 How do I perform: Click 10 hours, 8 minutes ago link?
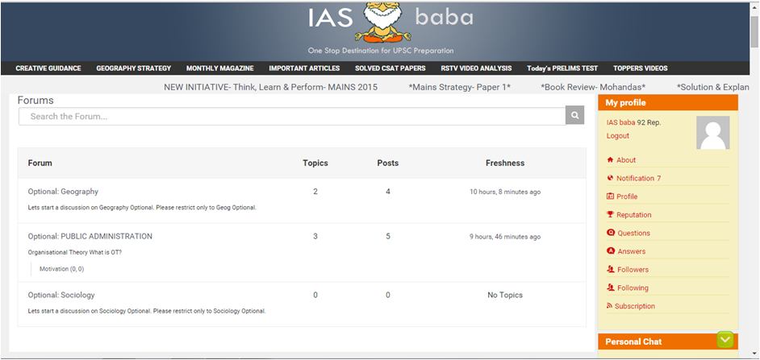(505, 192)
